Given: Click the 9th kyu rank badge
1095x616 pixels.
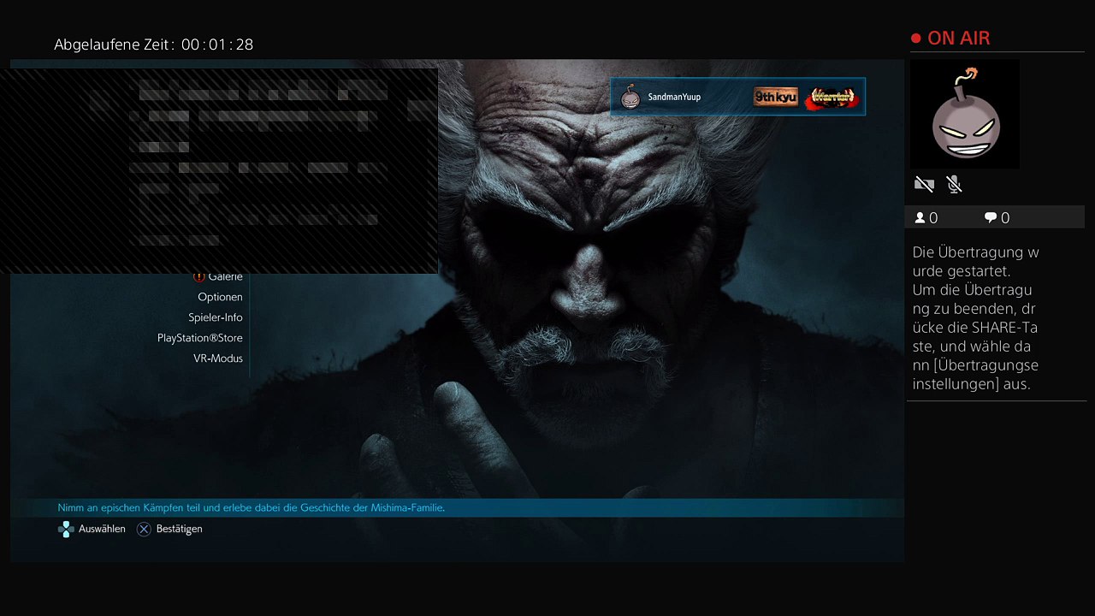Looking at the screenshot, I should (x=775, y=98).
